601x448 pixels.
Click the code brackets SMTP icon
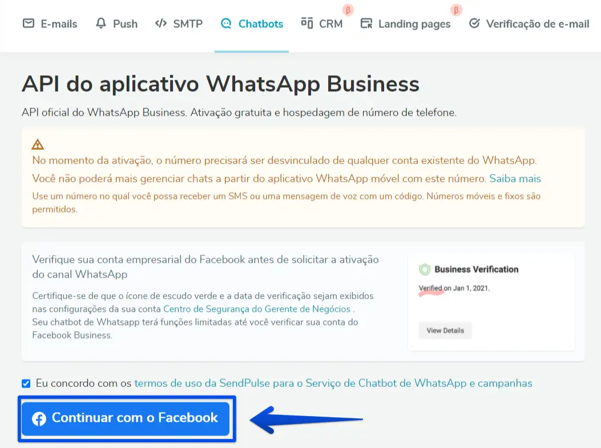160,23
